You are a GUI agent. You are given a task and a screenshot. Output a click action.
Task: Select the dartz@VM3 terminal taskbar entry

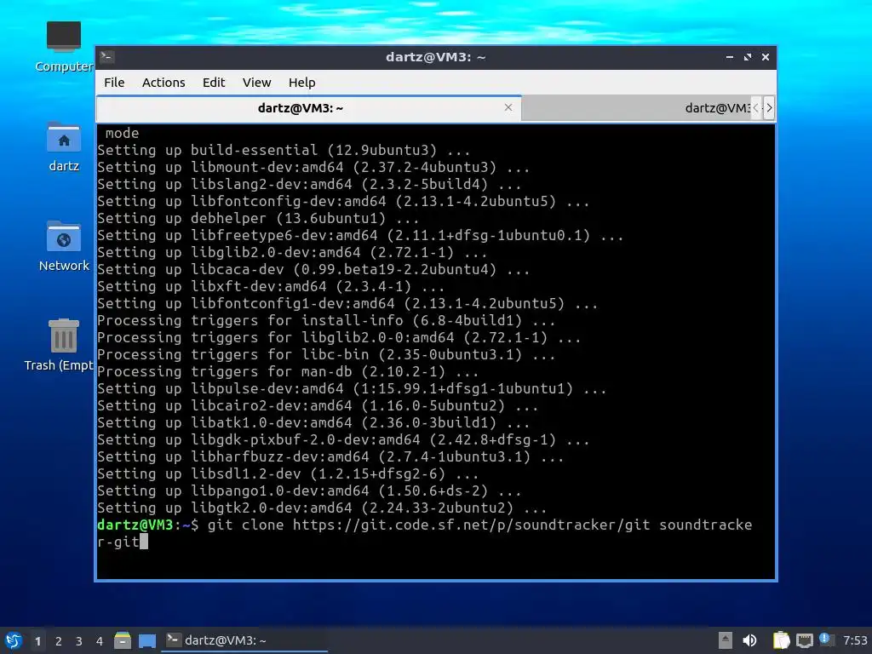pos(244,640)
